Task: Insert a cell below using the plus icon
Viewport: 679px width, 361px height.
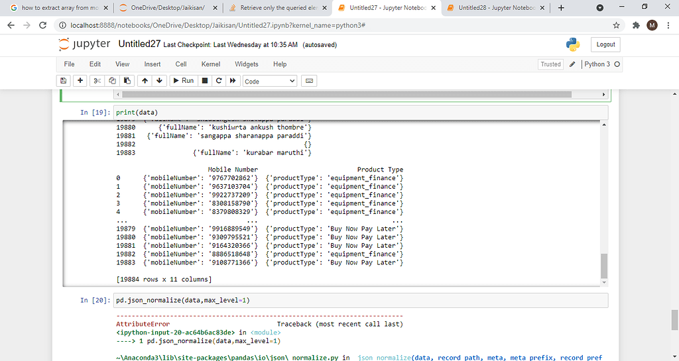Action: tap(80, 81)
